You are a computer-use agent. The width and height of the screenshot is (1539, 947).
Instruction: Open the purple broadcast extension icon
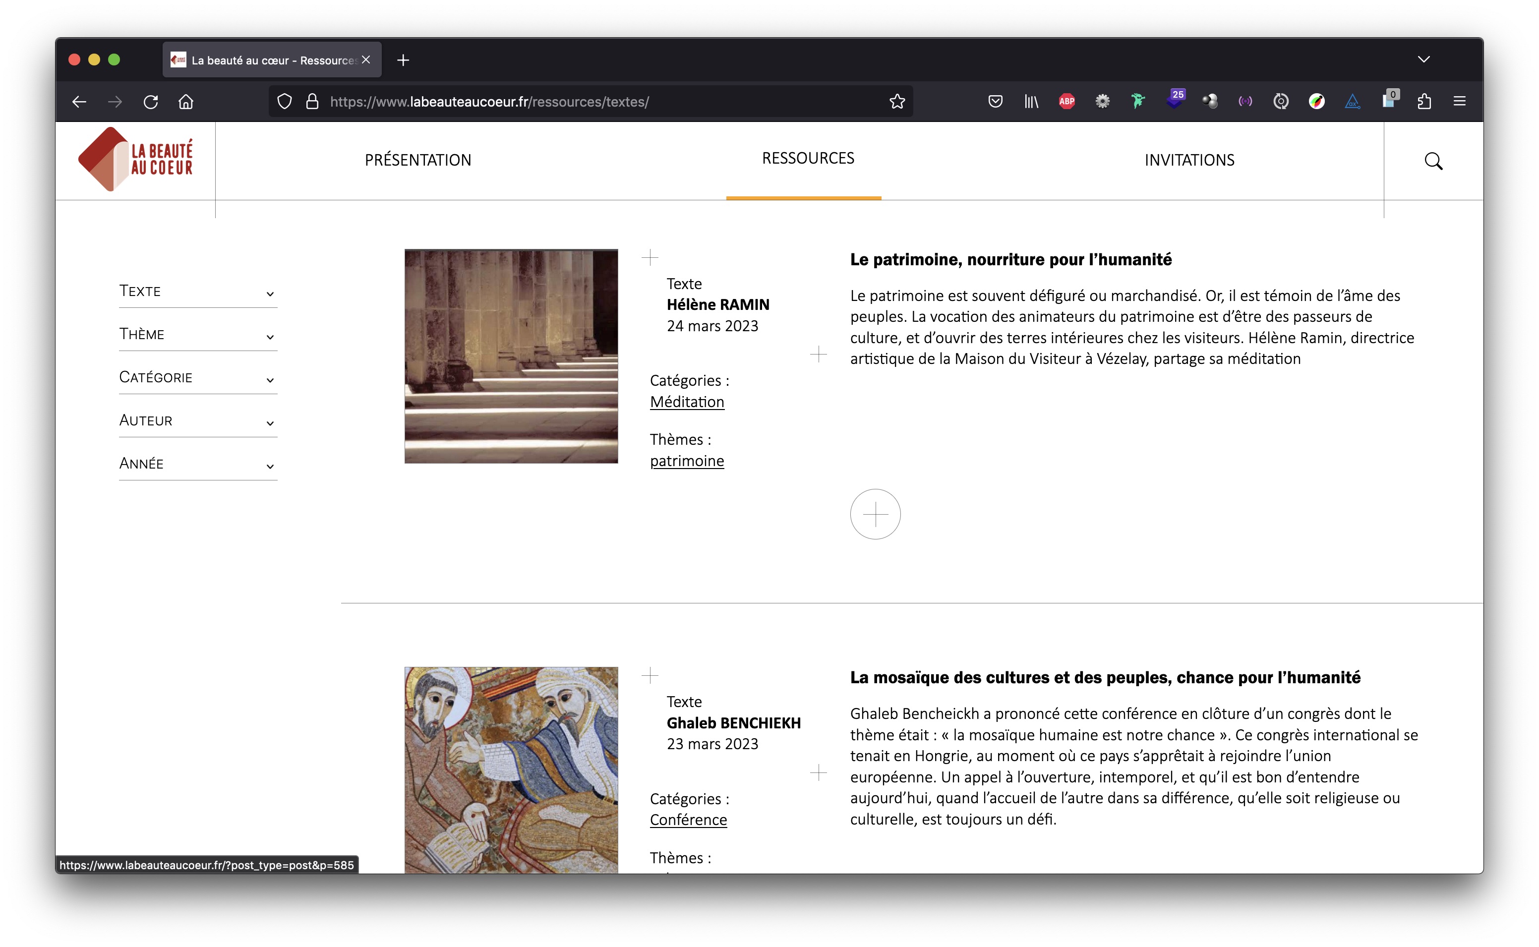(1244, 102)
